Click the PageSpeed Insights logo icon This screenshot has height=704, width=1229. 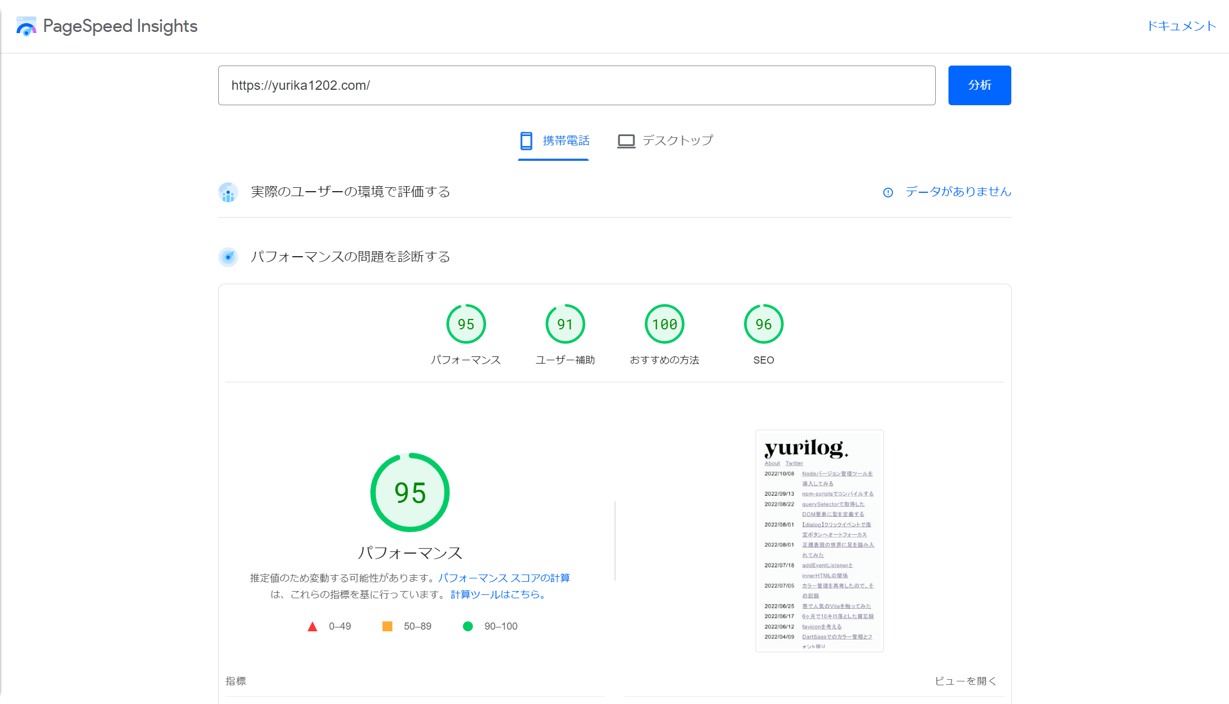[26, 25]
